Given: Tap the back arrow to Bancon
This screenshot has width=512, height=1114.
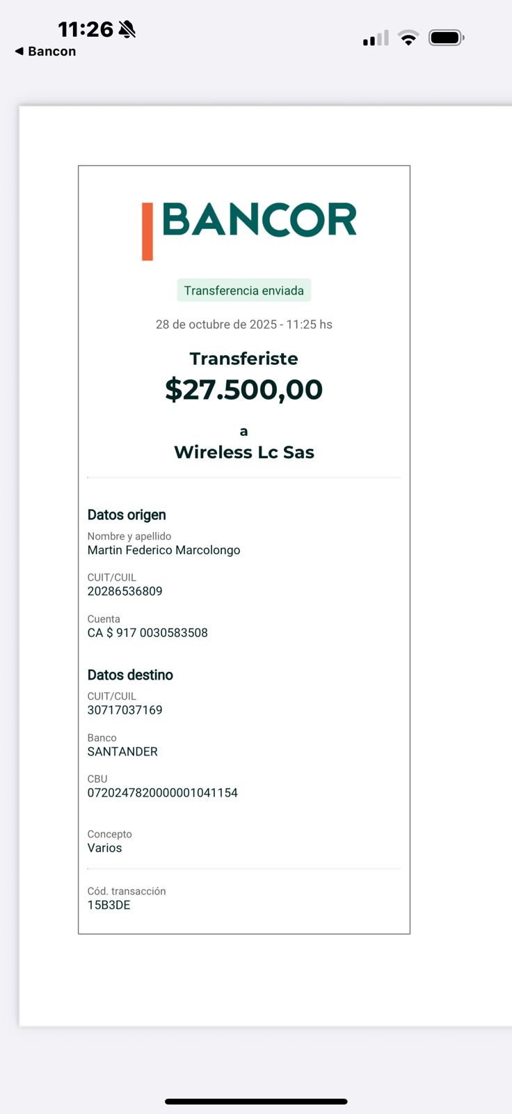Looking at the screenshot, I should [x=19, y=51].
